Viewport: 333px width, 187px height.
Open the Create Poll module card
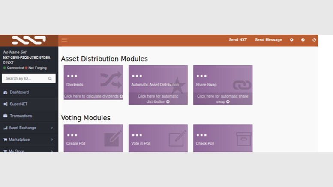(93, 138)
